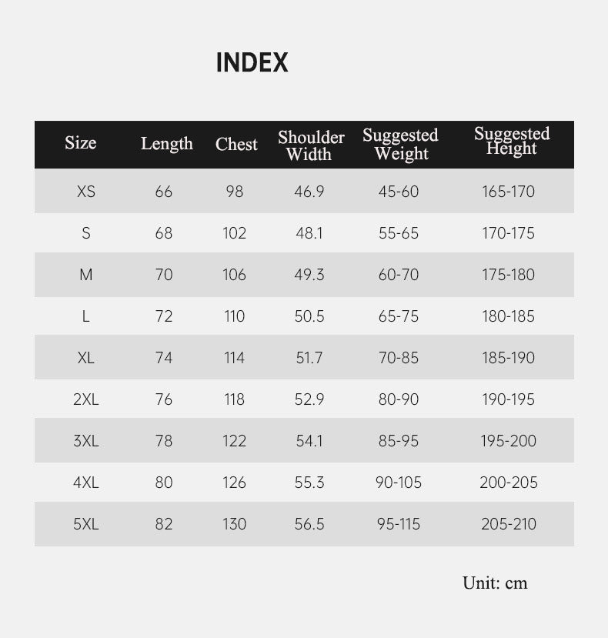Click the Unit: cm note

(495, 583)
